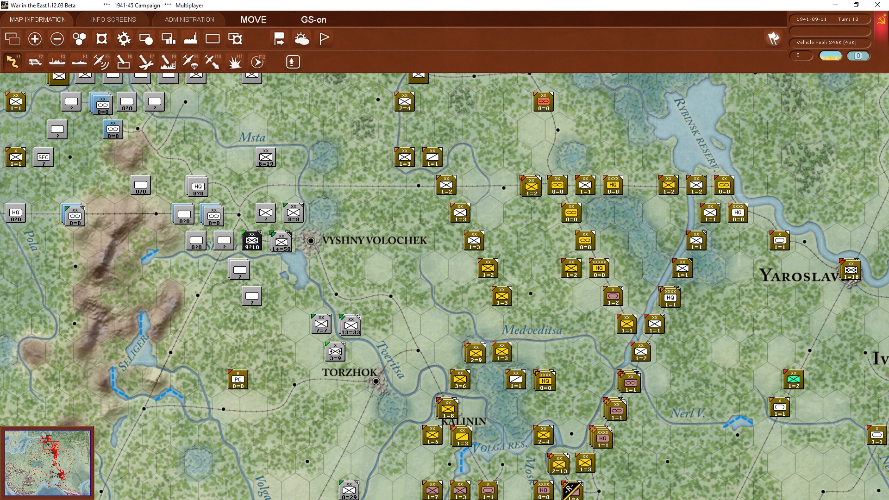Screen dimensions: 889x500
Task: Click the Torzhok town marker
Action: tap(376, 381)
